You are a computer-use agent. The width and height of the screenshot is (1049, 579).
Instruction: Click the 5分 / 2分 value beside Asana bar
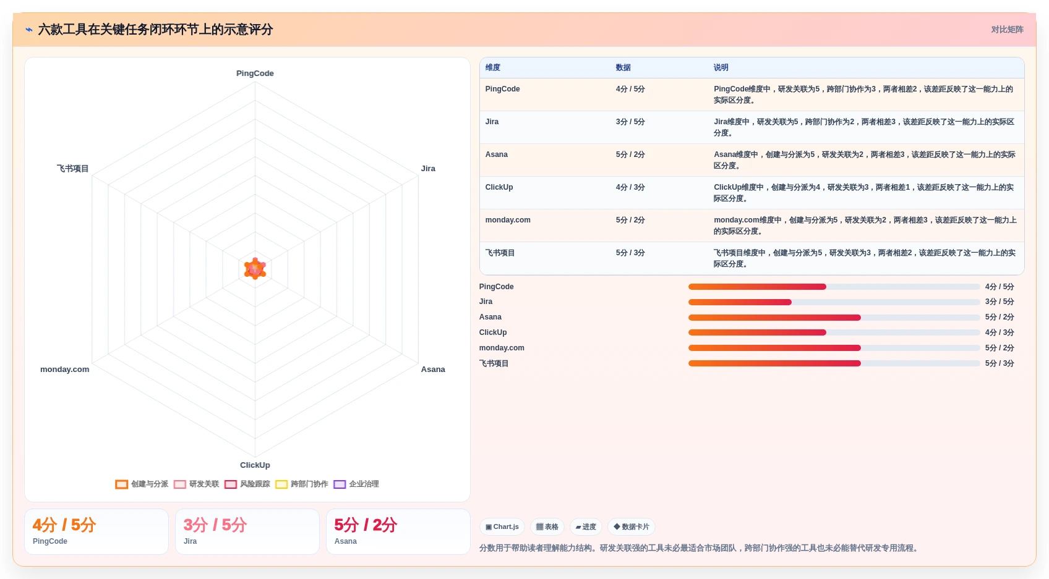(x=1000, y=318)
